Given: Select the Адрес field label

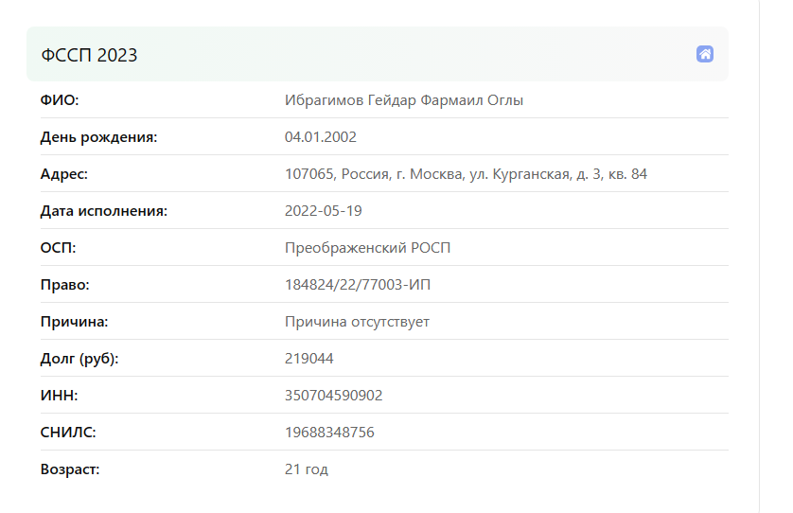Looking at the screenshot, I should 63,174.
